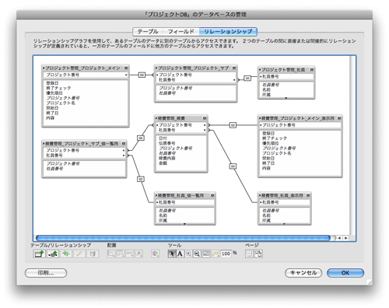Select 日付 field in 経費管理_経費 table

(x=163, y=138)
